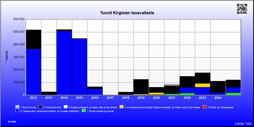Click the 2016 year axis label
Viewport: 254px width, 127px height.
click(x=95, y=98)
